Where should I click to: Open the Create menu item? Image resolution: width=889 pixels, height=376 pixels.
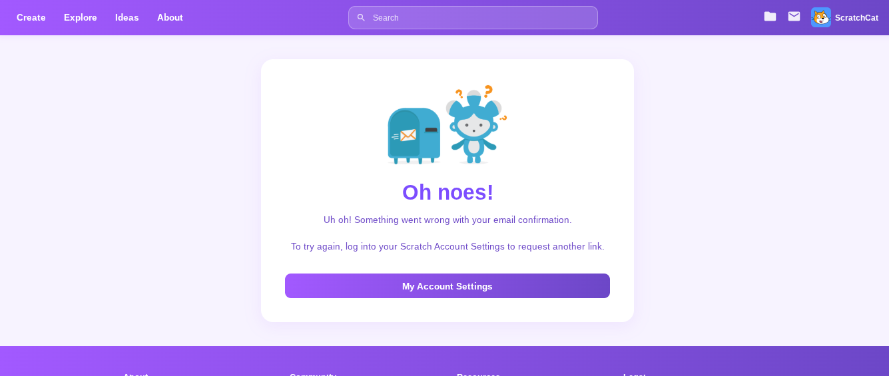(31, 18)
